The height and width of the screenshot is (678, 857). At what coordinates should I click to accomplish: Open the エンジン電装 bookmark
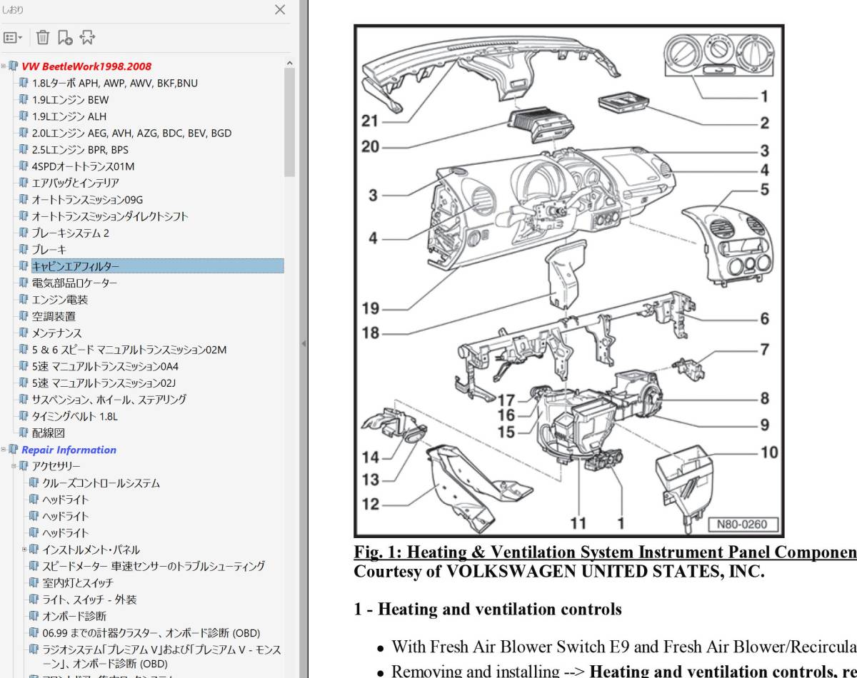[x=60, y=300]
